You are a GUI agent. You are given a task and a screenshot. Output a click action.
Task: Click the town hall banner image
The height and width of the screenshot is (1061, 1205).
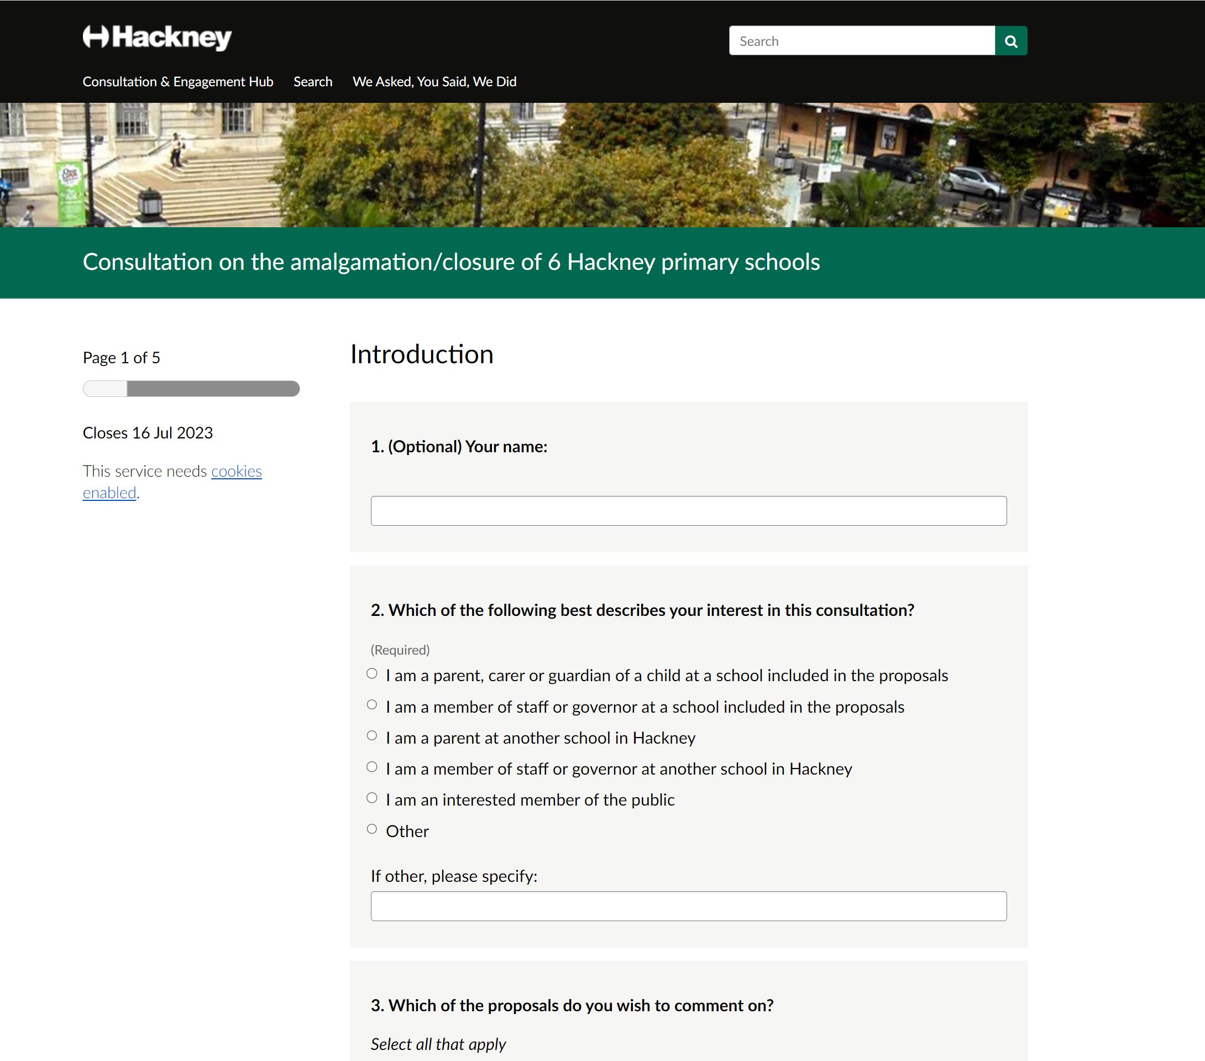click(x=602, y=165)
